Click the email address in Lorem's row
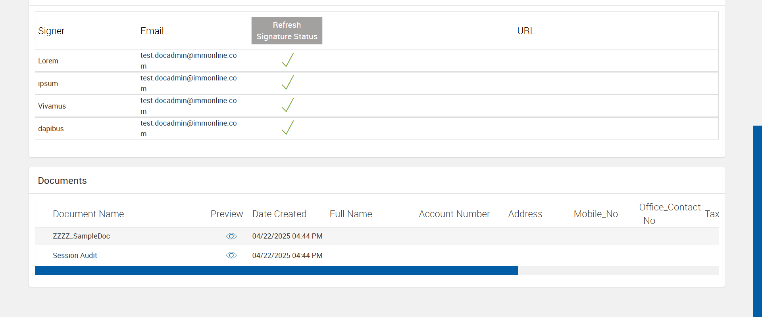This screenshot has width=762, height=317. point(189,61)
